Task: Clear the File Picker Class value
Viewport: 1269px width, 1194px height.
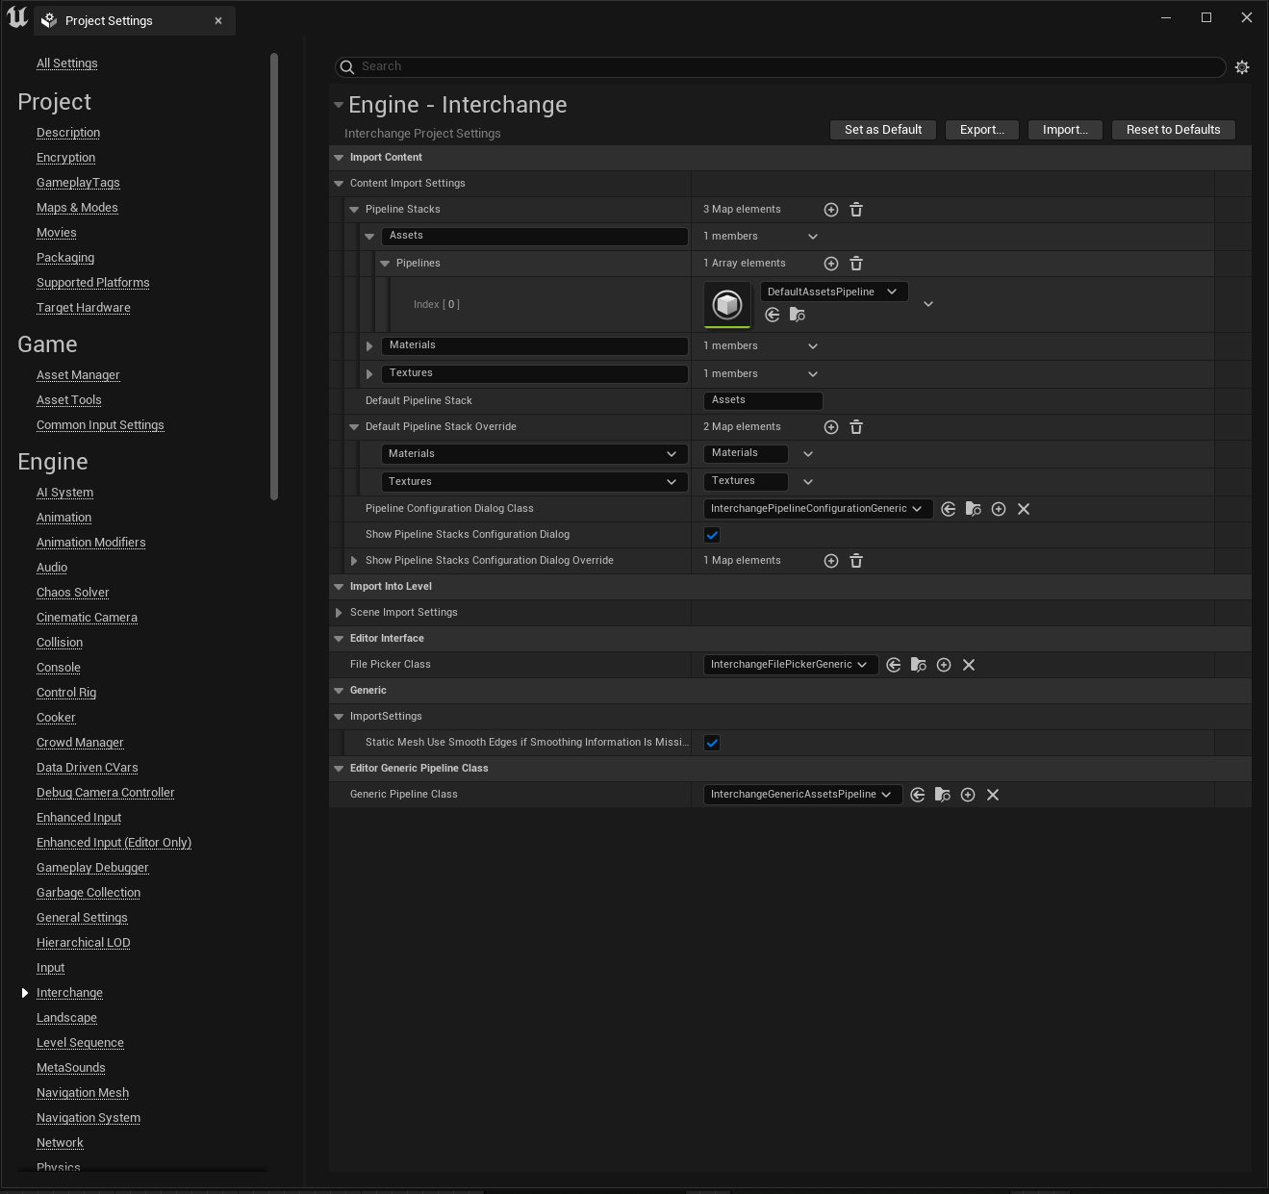Action: tap(969, 665)
